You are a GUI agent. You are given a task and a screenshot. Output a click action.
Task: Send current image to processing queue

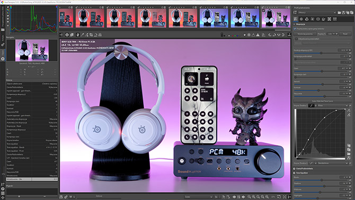pos(66,197)
